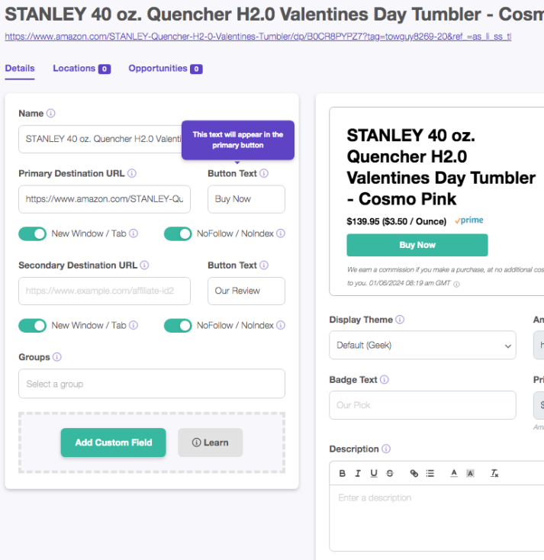Open the text color picker in editor
This screenshot has width=544, height=560.
(x=454, y=474)
